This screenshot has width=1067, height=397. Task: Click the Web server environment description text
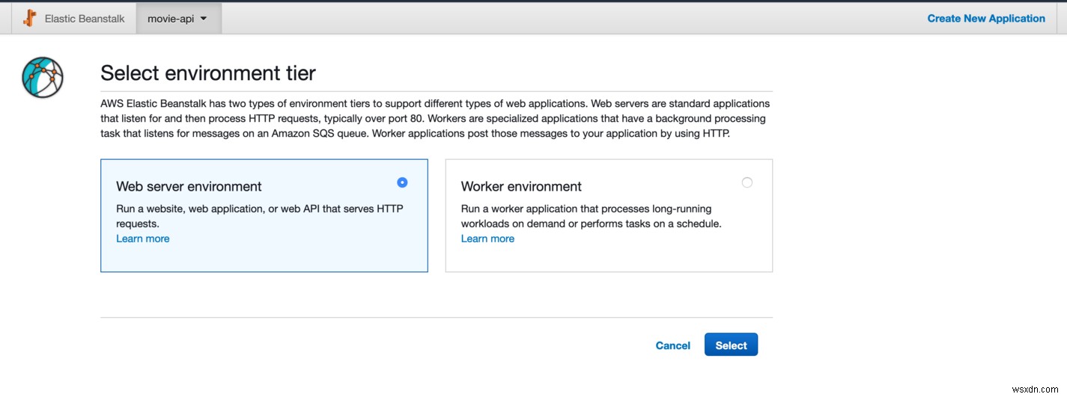click(x=259, y=215)
